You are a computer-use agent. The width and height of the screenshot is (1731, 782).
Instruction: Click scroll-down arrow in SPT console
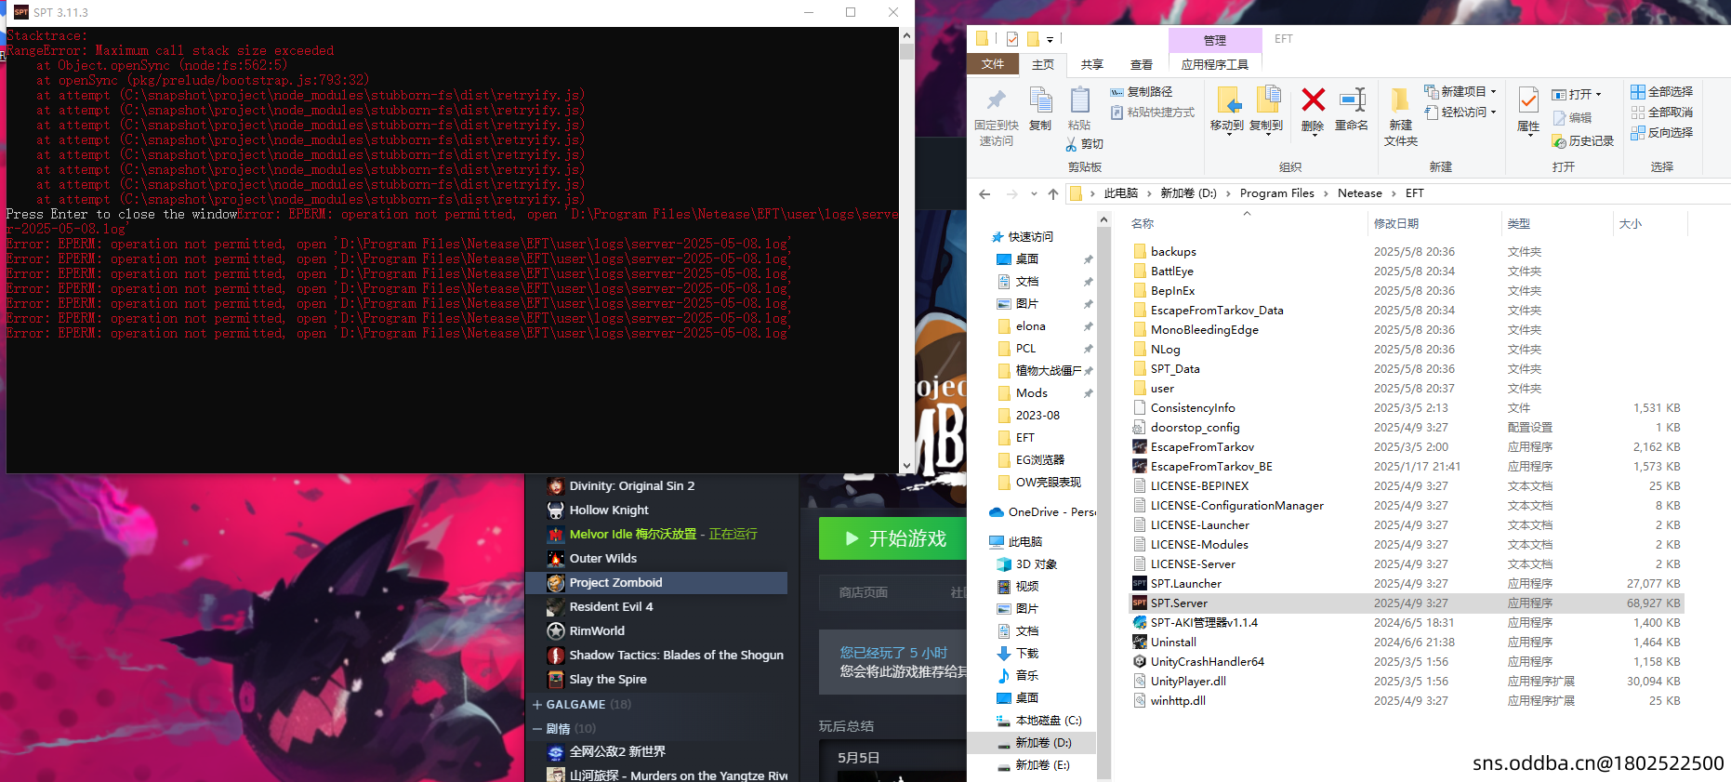(906, 466)
